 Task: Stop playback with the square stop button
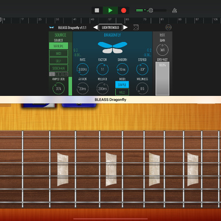pos(97,10)
